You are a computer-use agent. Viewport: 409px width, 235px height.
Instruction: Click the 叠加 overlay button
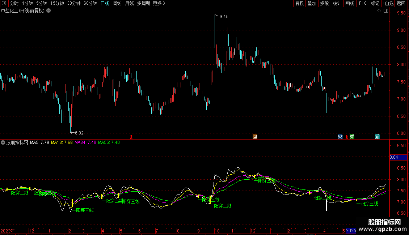[x=312, y=3]
